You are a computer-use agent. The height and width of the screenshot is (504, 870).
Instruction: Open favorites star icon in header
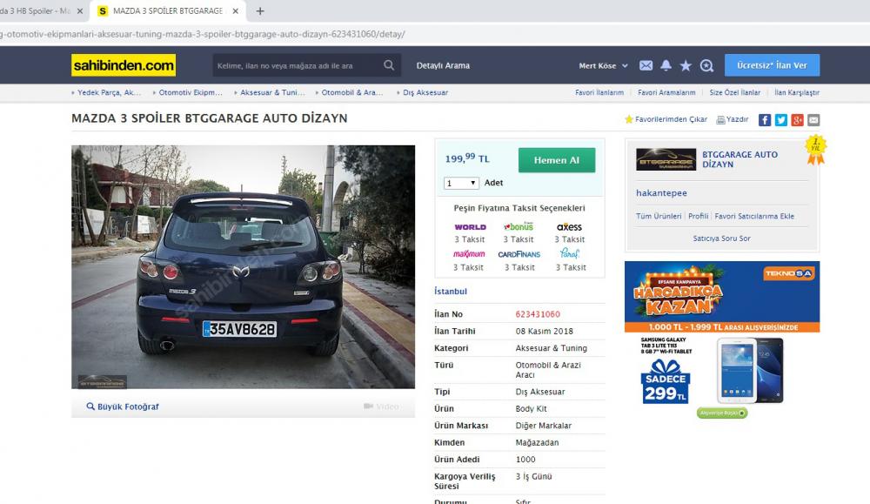(686, 65)
